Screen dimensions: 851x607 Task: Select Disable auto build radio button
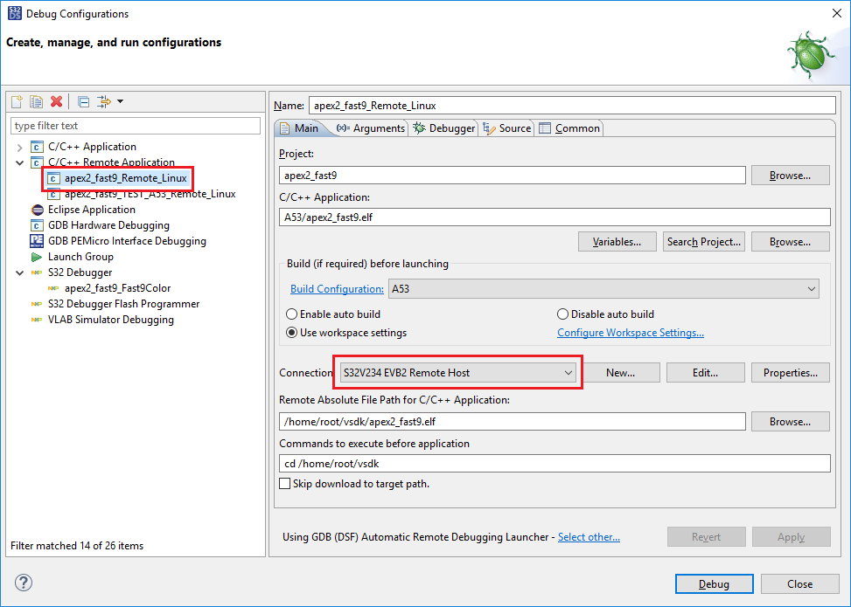click(562, 314)
